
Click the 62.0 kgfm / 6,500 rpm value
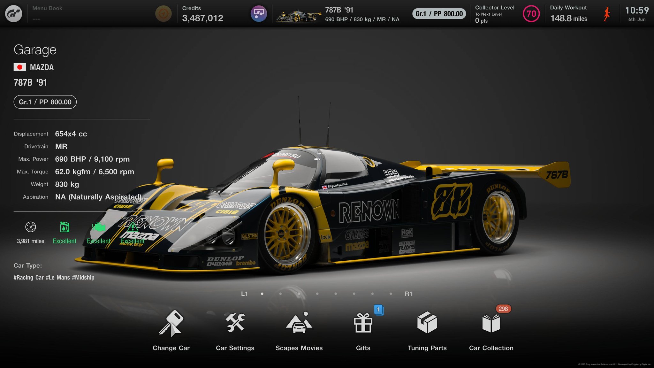(x=95, y=172)
